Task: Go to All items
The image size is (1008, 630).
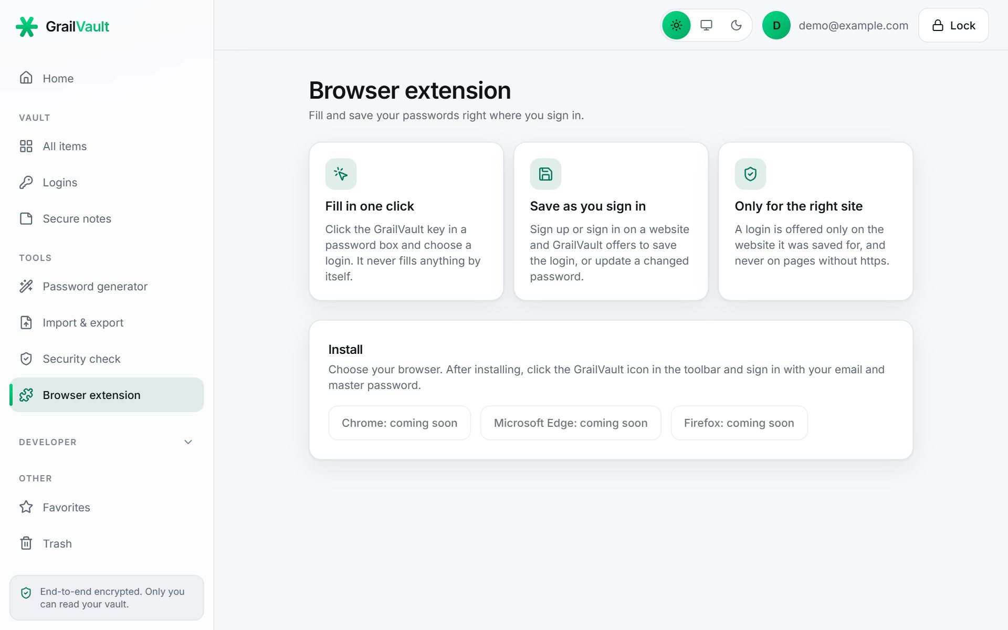Action: click(107, 146)
